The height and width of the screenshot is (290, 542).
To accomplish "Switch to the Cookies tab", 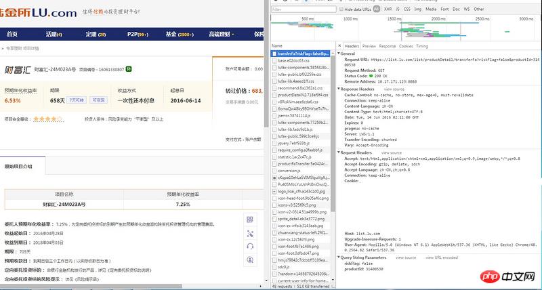I will tap(406, 46).
